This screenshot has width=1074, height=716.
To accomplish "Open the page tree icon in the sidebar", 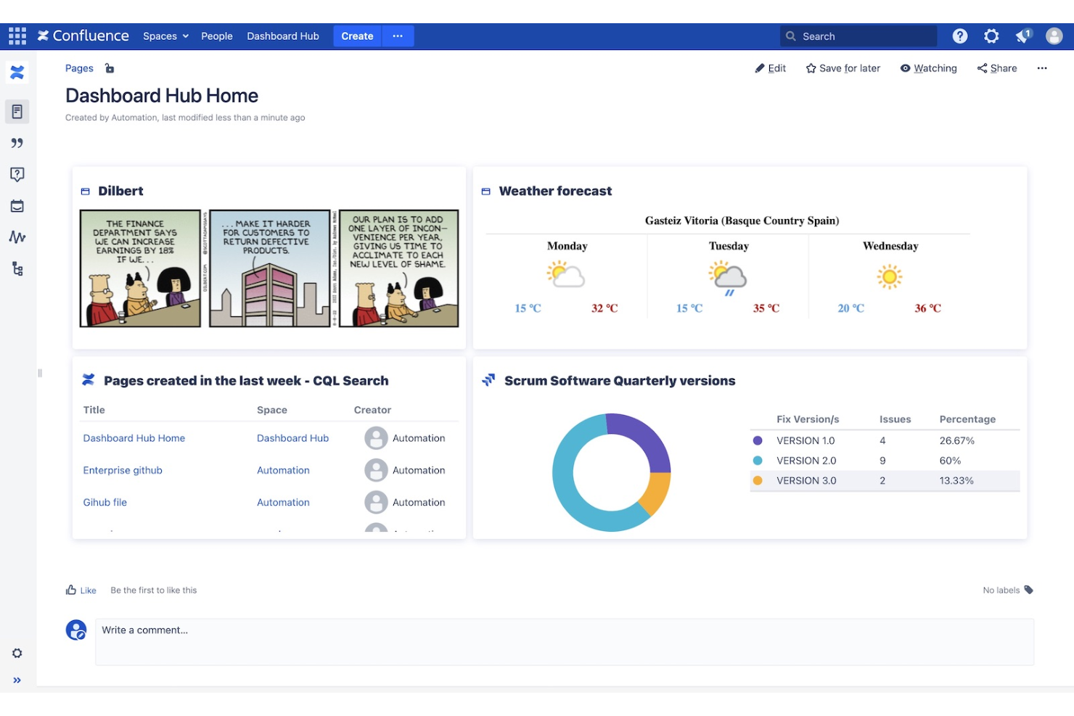I will point(17,269).
